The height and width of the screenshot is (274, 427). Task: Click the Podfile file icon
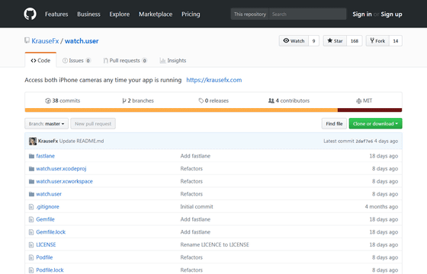[31, 257]
